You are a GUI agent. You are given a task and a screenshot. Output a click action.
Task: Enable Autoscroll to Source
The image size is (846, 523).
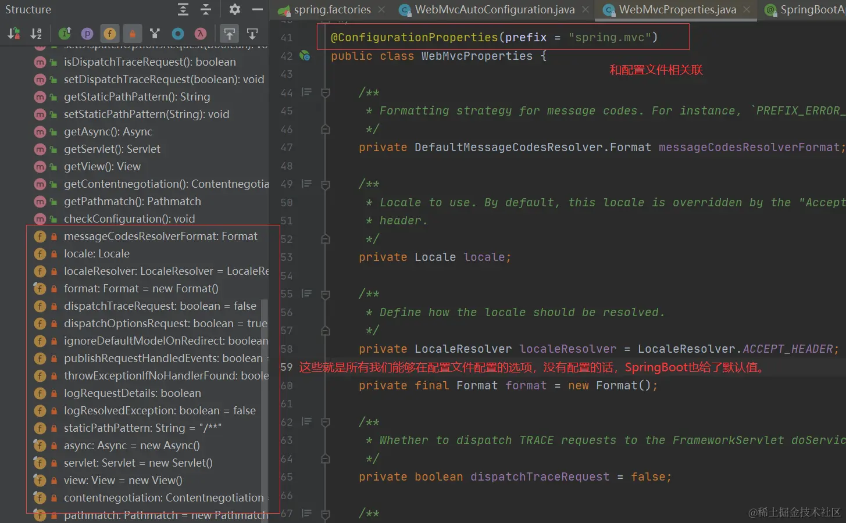(x=230, y=34)
